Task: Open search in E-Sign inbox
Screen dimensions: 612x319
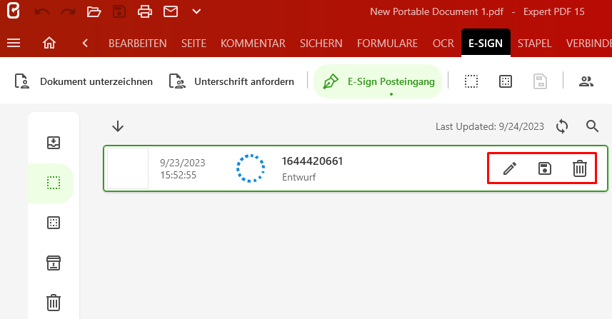Action: (x=592, y=126)
